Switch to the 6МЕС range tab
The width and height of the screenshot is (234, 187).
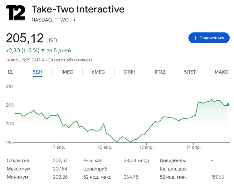[98, 72]
